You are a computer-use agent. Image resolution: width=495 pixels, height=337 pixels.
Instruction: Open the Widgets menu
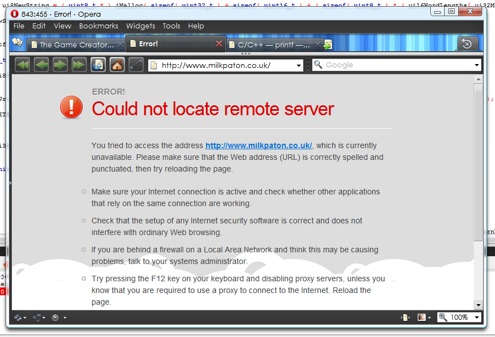[x=141, y=26]
